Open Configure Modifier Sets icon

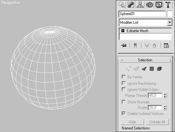click(166, 46)
